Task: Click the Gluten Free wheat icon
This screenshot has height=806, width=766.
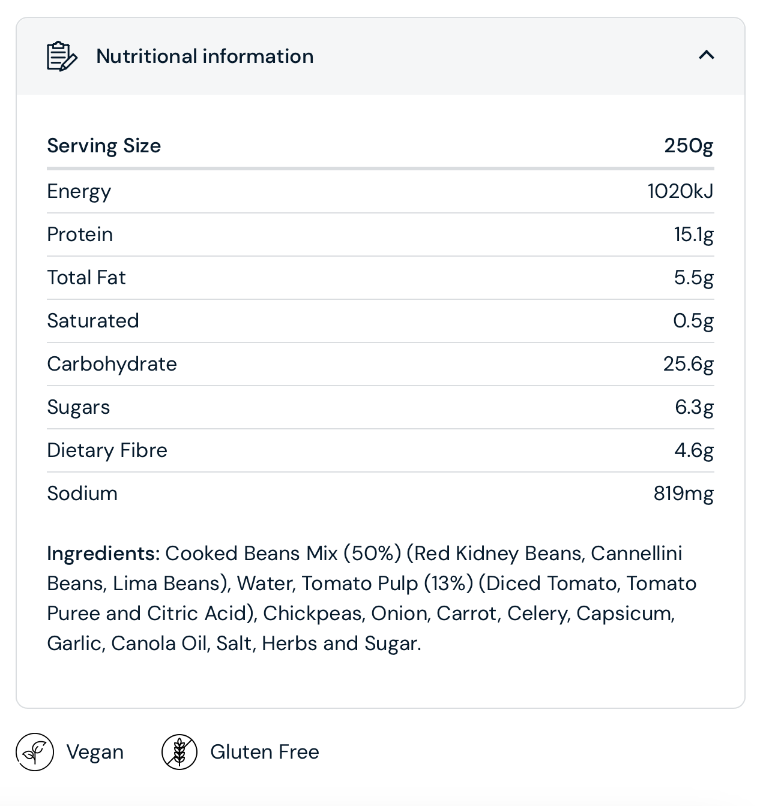Action: [x=179, y=752]
